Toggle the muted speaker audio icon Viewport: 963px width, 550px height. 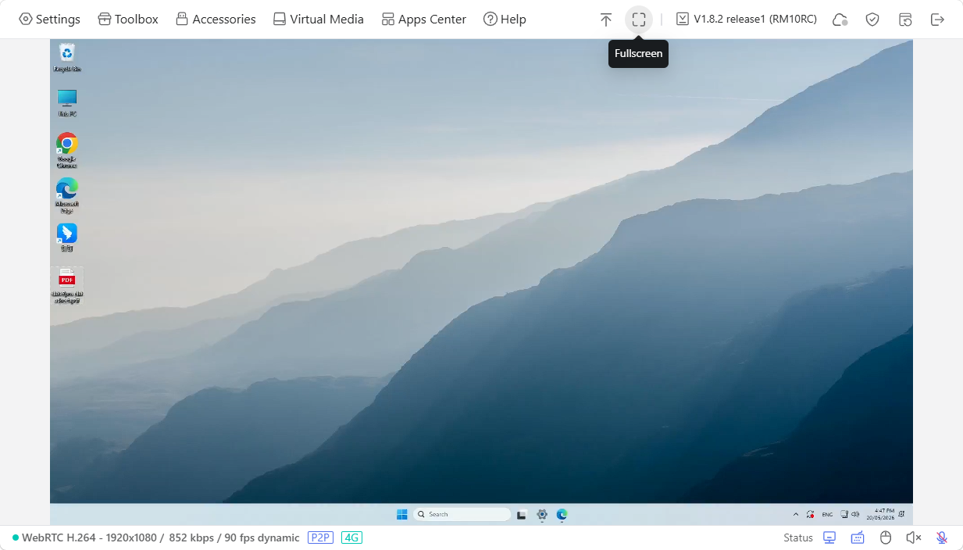point(914,537)
